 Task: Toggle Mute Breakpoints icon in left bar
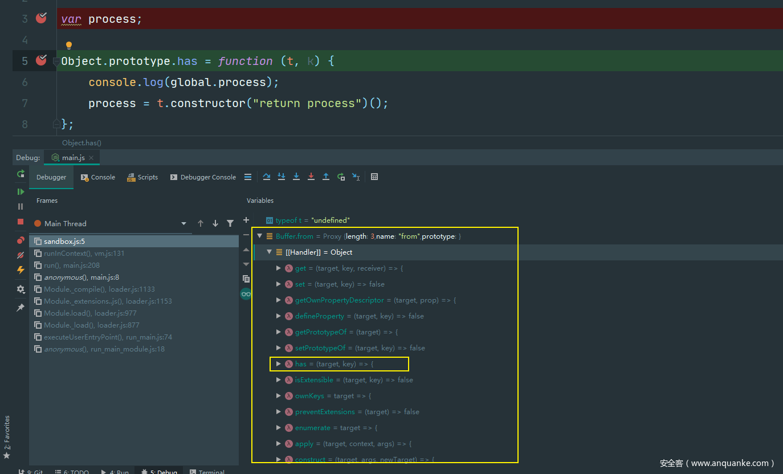pyautogui.click(x=21, y=255)
